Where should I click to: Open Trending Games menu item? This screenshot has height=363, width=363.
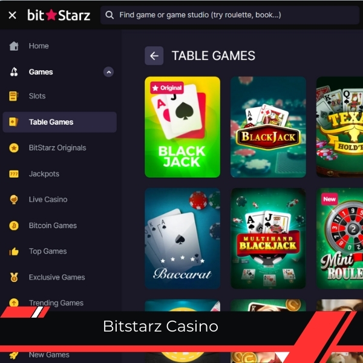point(56,303)
